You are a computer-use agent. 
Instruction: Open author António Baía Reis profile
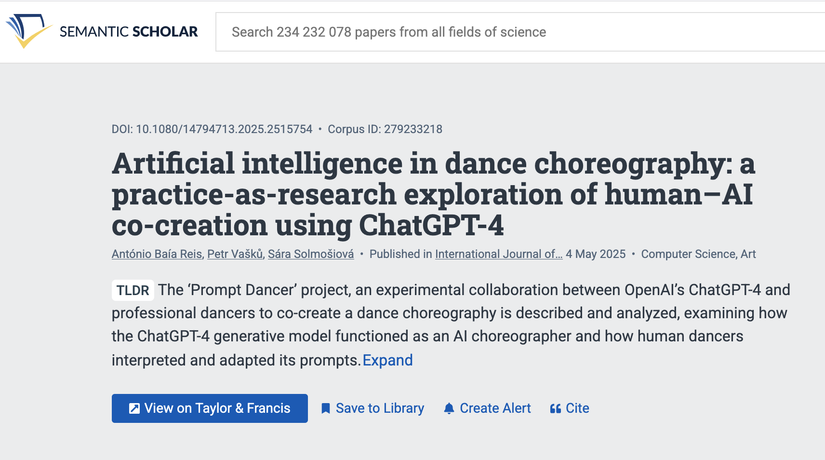point(157,254)
